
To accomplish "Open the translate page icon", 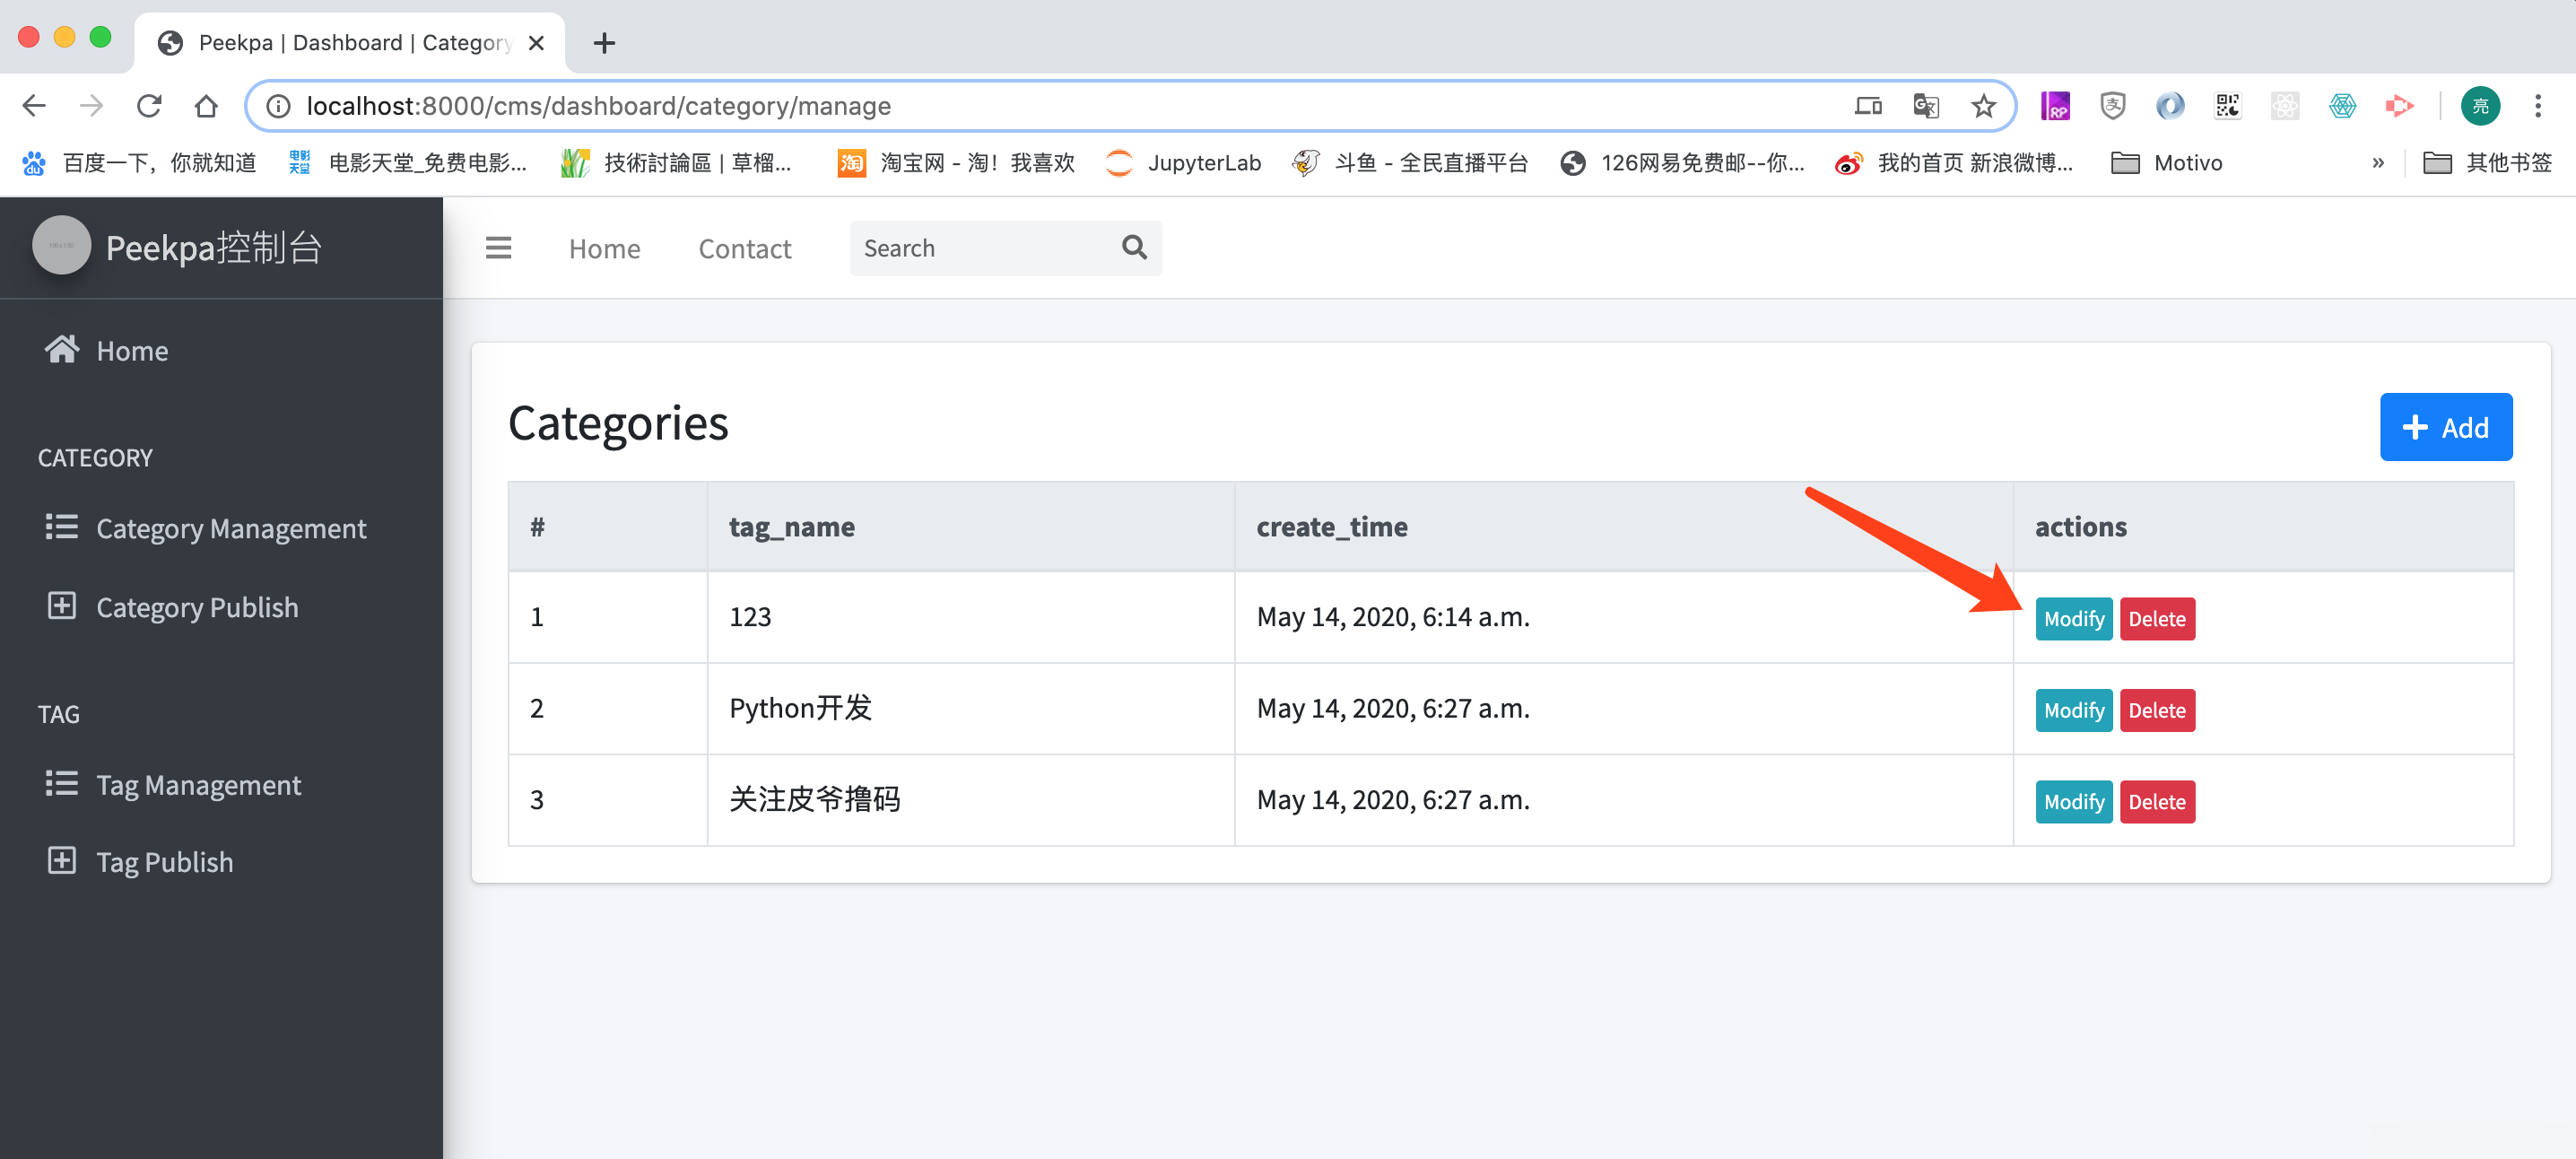I will [x=1925, y=106].
